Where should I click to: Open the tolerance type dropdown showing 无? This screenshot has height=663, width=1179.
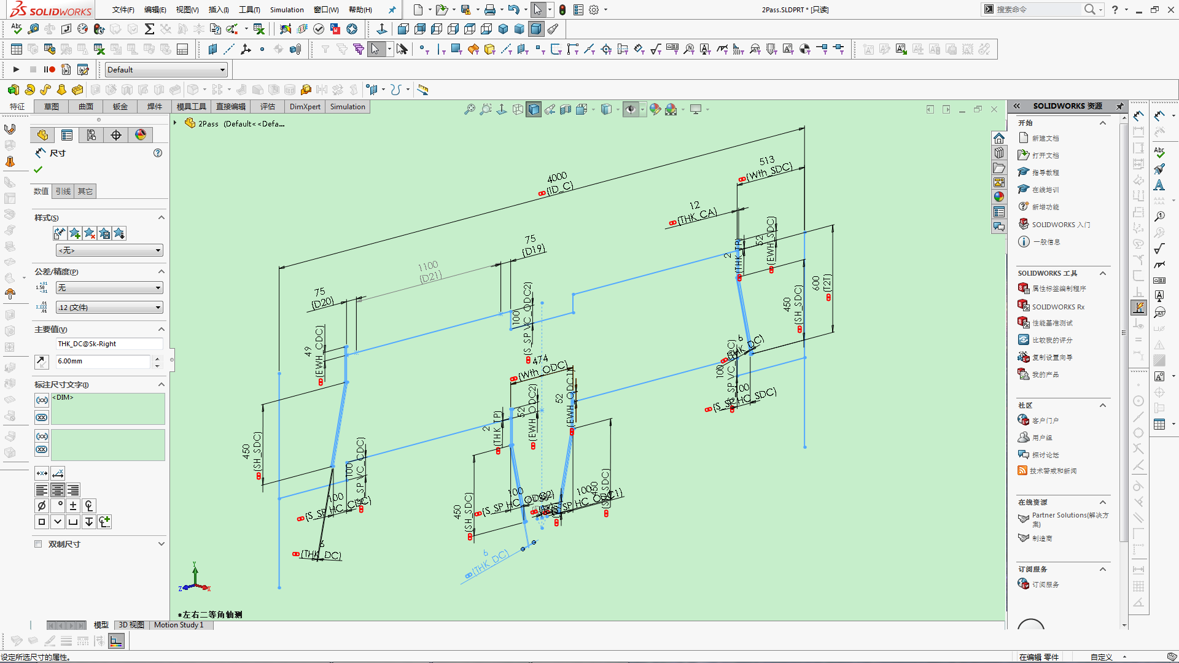[109, 288]
